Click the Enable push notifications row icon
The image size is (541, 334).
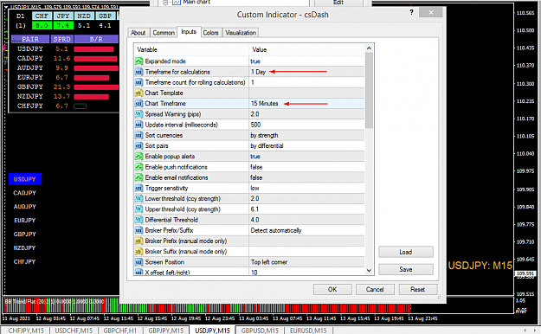[138, 167]
